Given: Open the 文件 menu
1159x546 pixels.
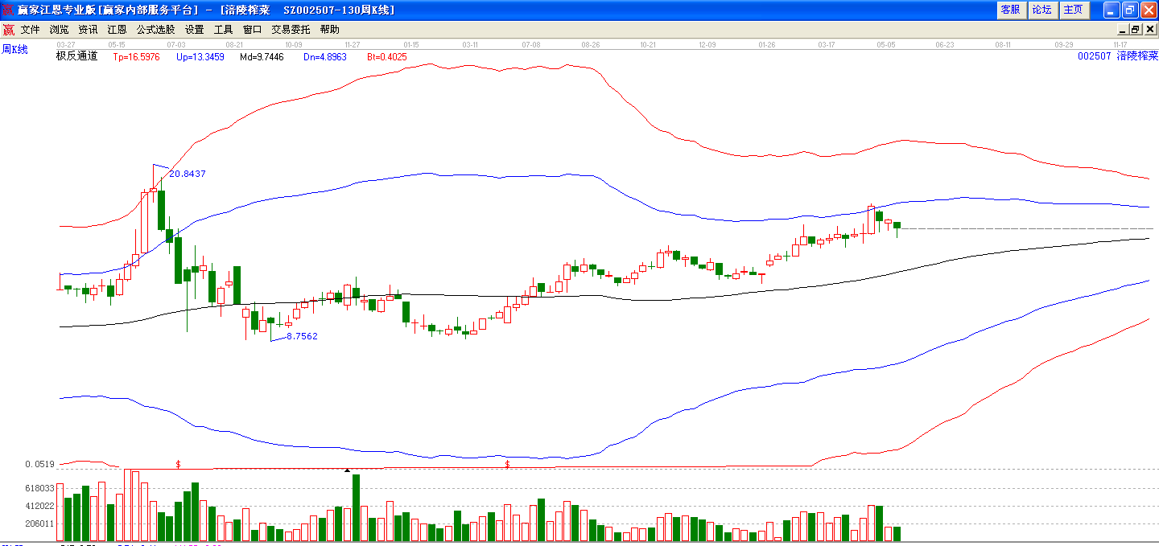Looking at the screenshot, I should pos(31,30).
